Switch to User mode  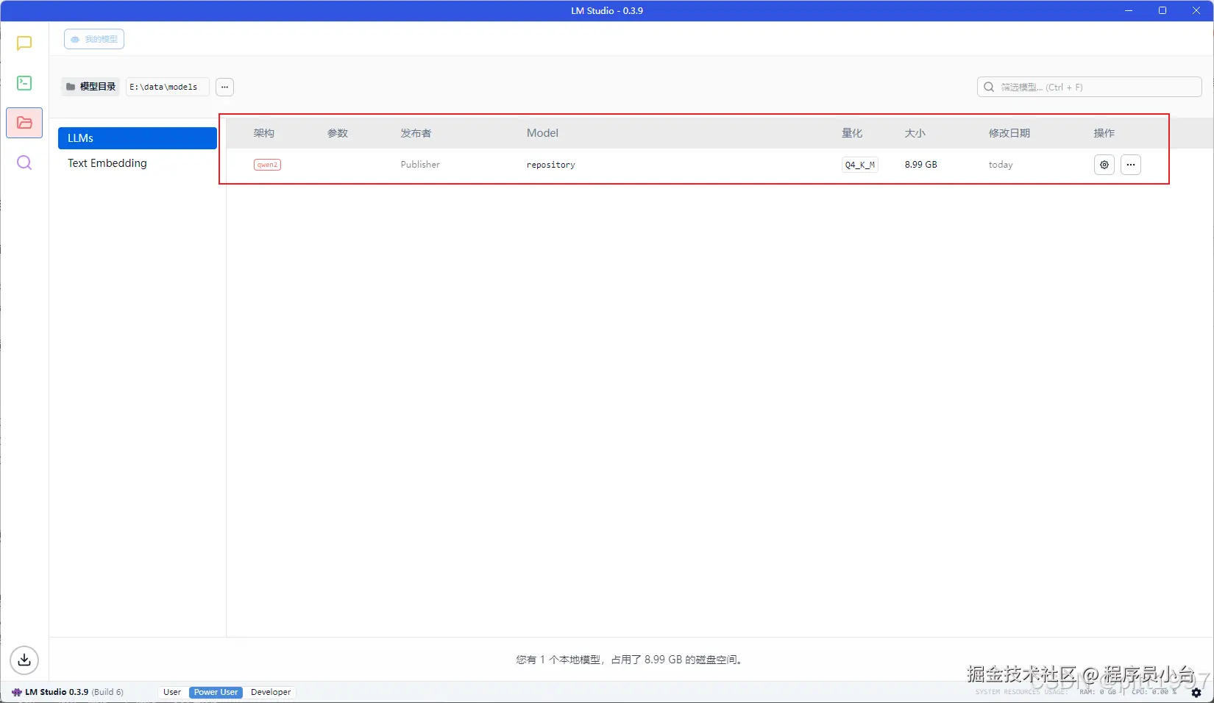[x=171, y=692]
